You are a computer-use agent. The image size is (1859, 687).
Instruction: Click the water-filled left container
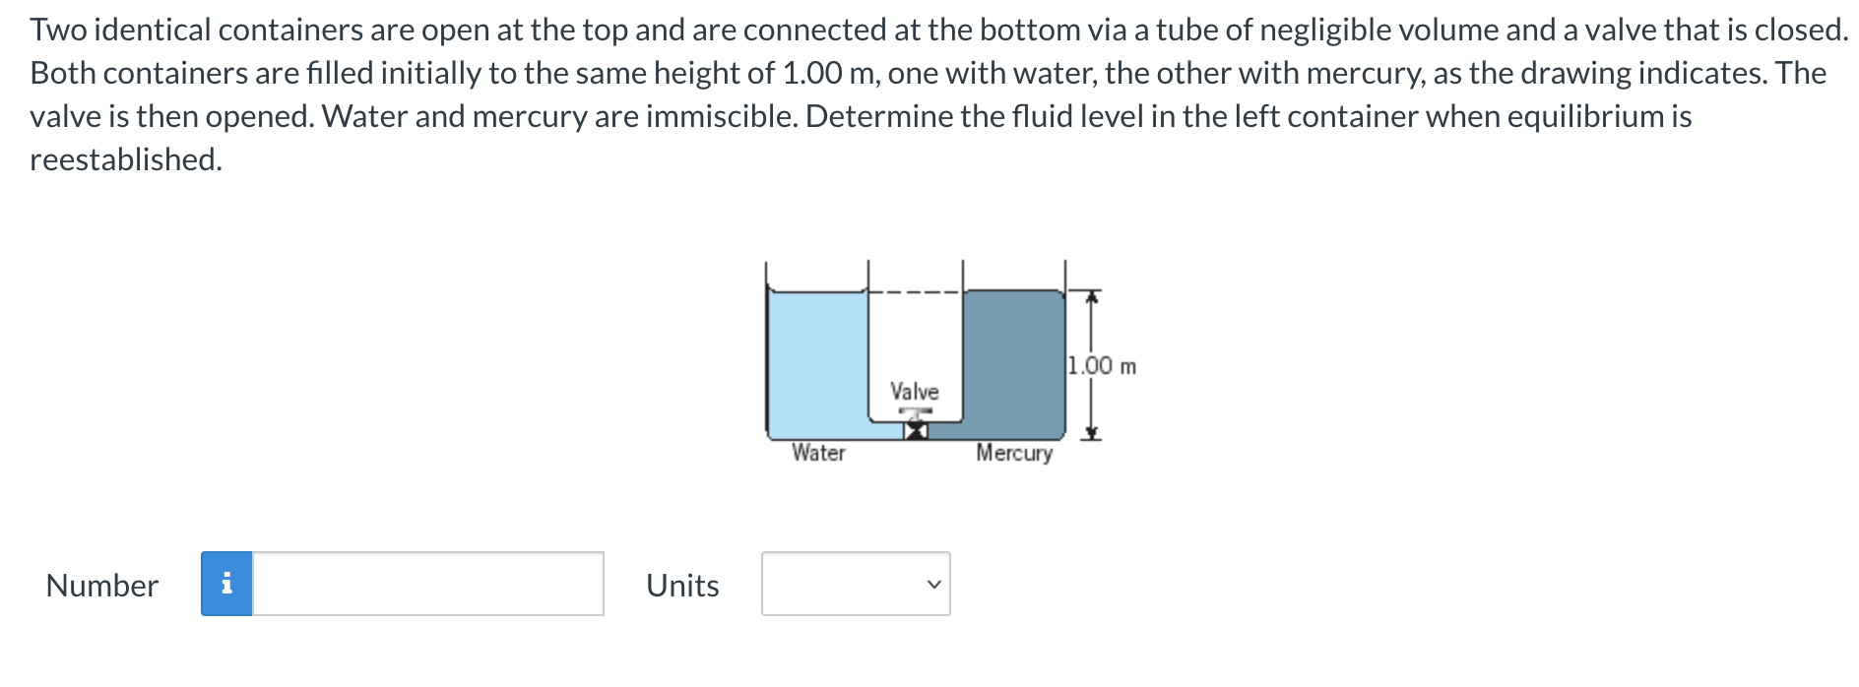pyautogui.click(x=817, y=364)
